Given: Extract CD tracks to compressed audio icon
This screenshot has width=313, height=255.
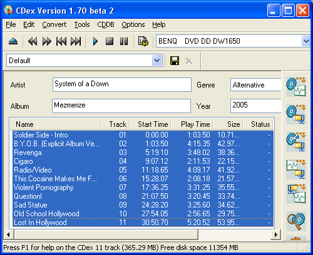Looking at the screenshot, I should (296, 114).
